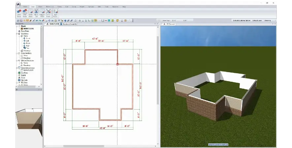Open Drawings under Cross Sections
This screenshot has width=292, height=148.
[27, 58]
